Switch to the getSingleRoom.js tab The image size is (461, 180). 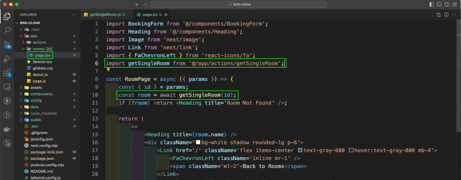point(107,15)
